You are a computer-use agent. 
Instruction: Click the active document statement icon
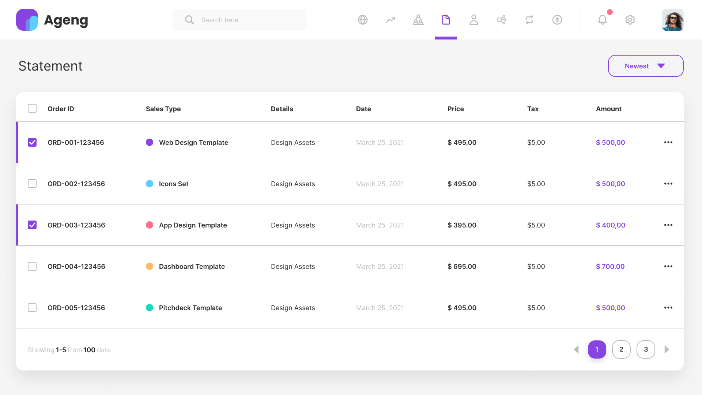[x=446, y=20]
